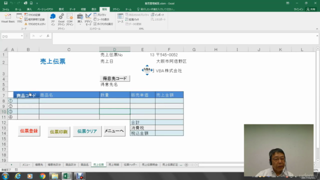Open the XML Source pane (ソース)

click(x=120, y=18)
